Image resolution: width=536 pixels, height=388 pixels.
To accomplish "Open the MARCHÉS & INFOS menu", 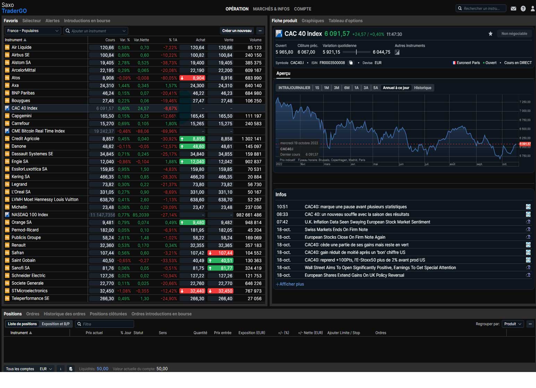I will [x=271, y=9].
